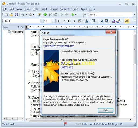The width and height of the screenshot is (138, 128).
Task: Close the Tree panel
Action: point(22,27)
